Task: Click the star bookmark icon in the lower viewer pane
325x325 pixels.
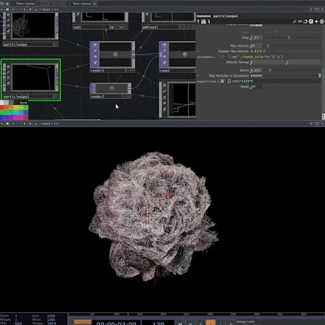Action: pyautogui.click(x=30, y=123)
